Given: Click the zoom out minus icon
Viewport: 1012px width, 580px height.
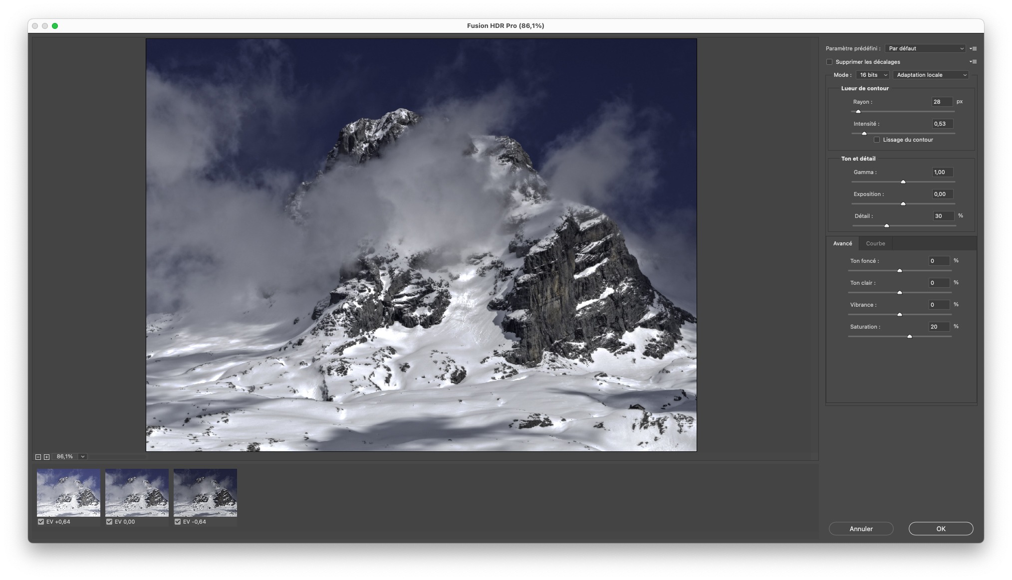Looking at the screenshot, I should [38, 457].
